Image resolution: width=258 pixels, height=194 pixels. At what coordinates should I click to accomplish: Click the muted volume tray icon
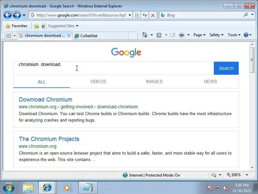pos(225,188)
